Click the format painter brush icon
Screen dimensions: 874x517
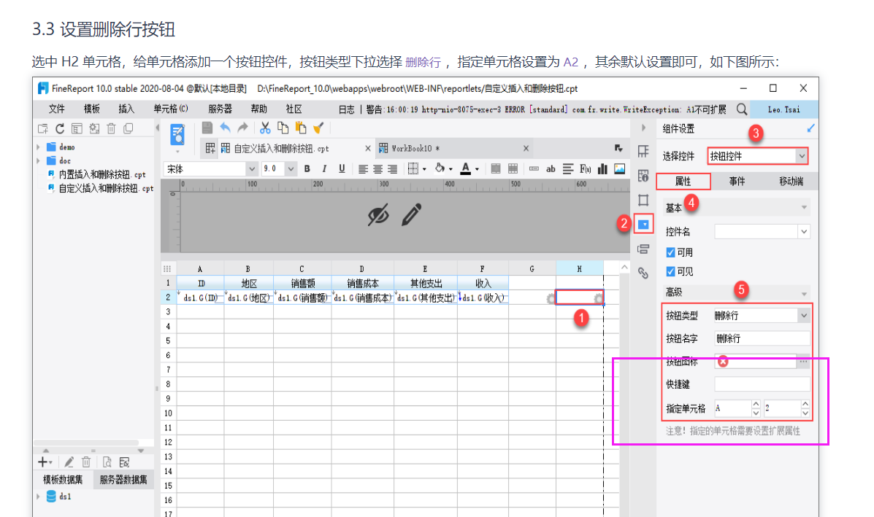pos(318,128)
